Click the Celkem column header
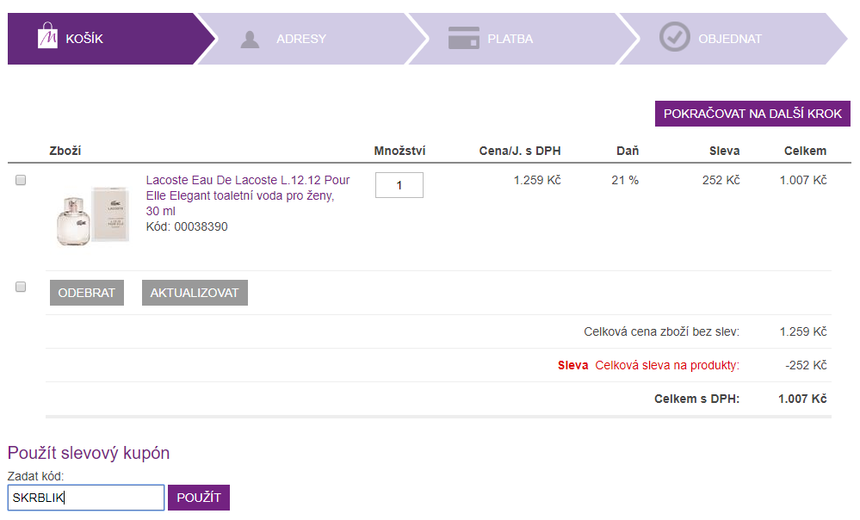This screenshot has width=860, height=520. tap(805, 151)
